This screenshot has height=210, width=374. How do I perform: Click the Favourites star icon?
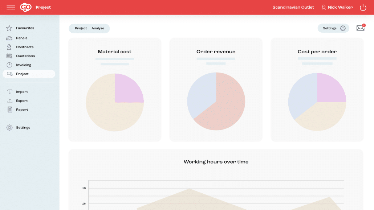coord(9,28)
